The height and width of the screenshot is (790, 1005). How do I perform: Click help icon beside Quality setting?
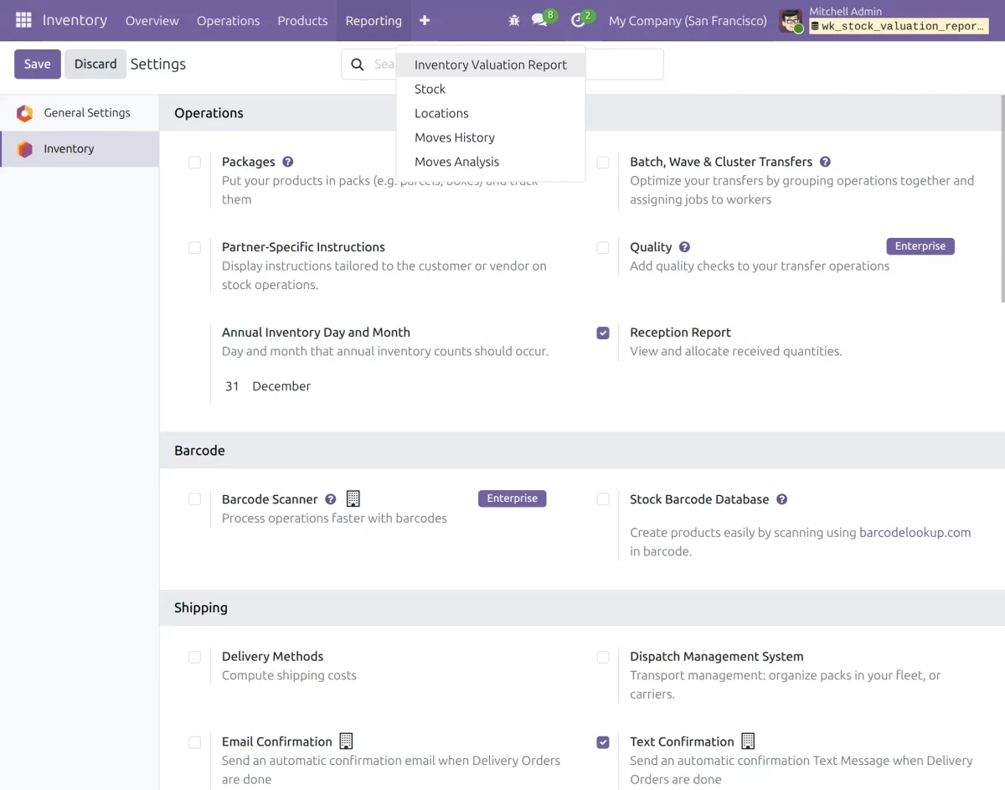(x=684, y=247)
